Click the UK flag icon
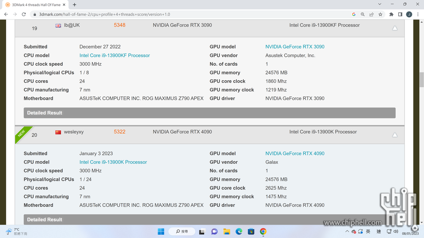 tap(58, 26)
